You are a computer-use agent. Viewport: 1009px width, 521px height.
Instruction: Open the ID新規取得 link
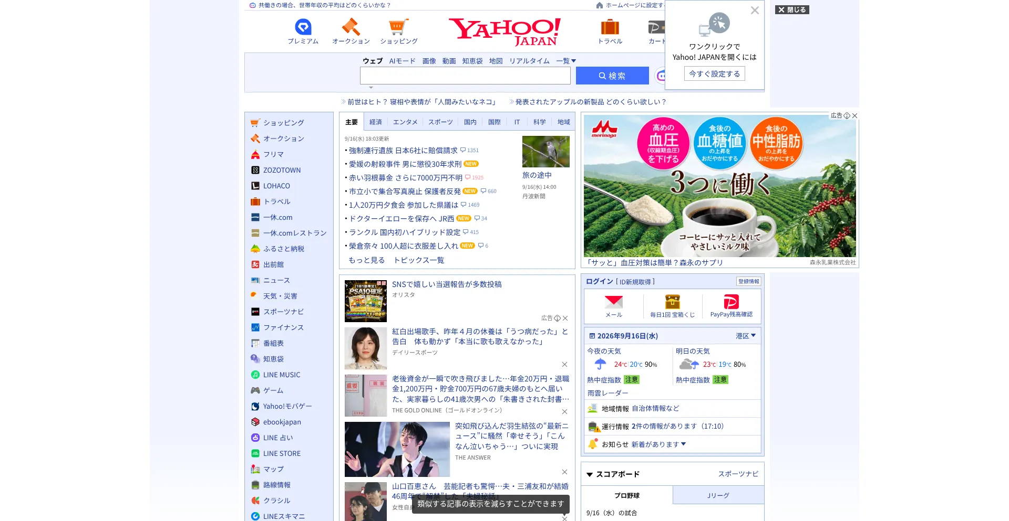pos(635,282)
